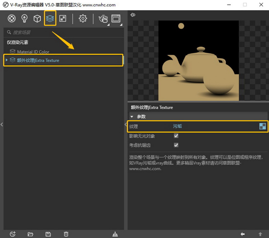Viewport: 269px width, 238px height.
Task: Start render with the teapot icon
Action: click(x=103, y=18)
